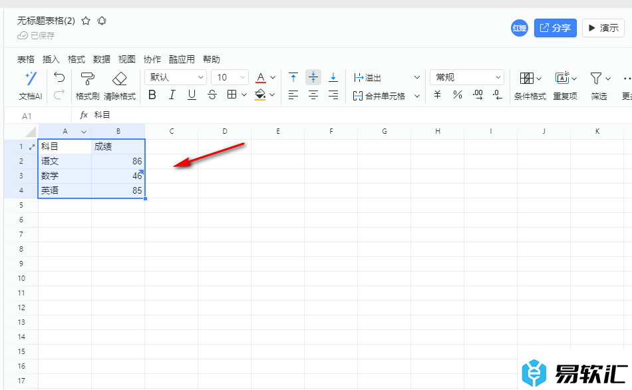This screenshot has height=390, width=632.
Task: Apply cell borders icon
Action: point(232,95)
